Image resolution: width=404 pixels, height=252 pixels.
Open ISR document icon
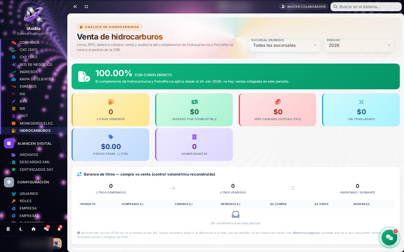coord(13,109)
